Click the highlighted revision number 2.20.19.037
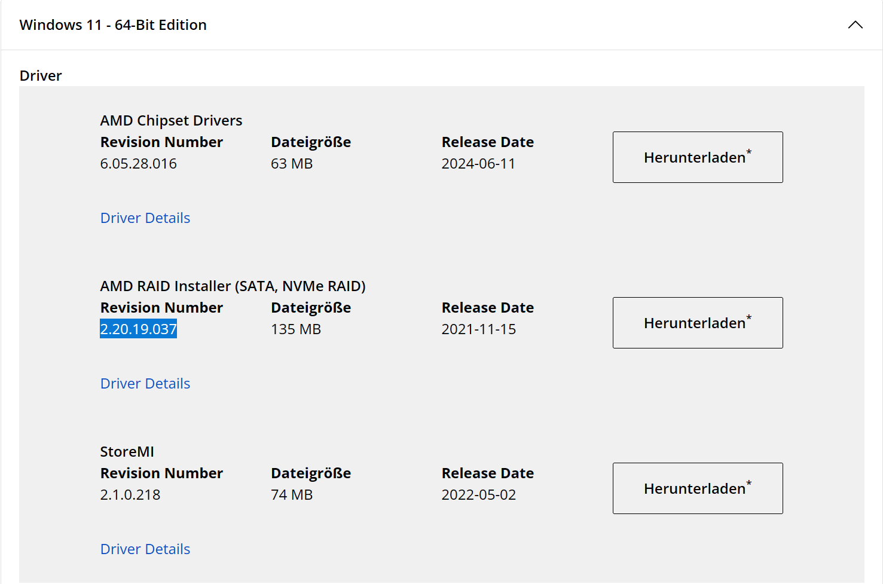This screenshot has height=584, width=883. tap(138, 329)
